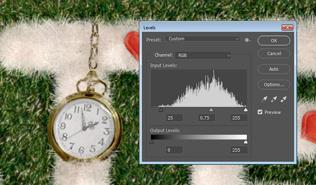Close the Levels dialog
This screenshot has height=185, width=316.
click(x=287, y=27)
